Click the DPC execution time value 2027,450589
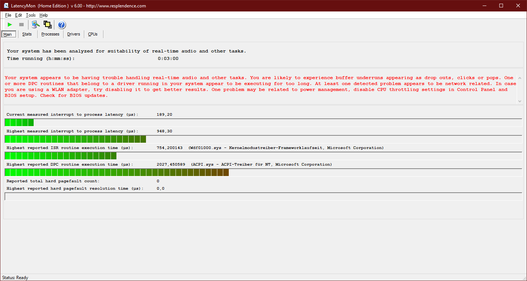 [x=171, y=165]
